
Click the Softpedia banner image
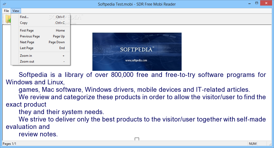click(137, 51)
